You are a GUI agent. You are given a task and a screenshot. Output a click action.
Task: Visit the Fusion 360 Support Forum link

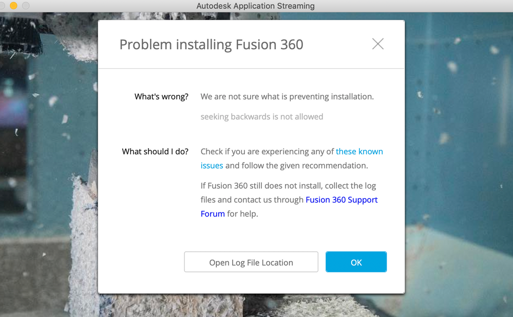coord(341,200)
